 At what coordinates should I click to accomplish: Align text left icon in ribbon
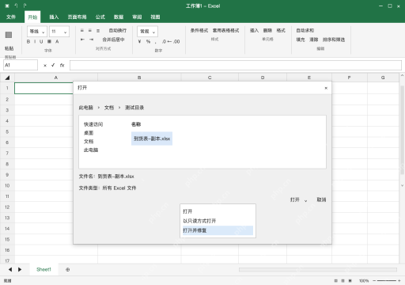tap(82, 31)
